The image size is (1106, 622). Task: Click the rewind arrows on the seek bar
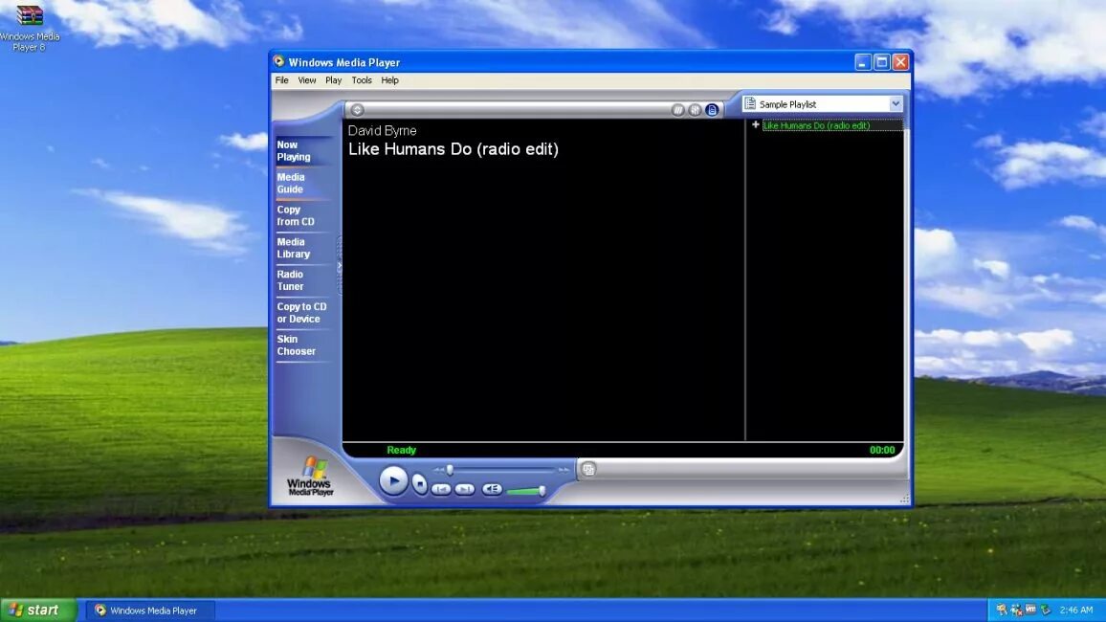[439, 470]
